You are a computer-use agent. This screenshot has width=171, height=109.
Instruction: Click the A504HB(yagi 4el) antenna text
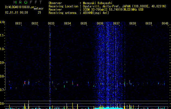pos(96,13)
